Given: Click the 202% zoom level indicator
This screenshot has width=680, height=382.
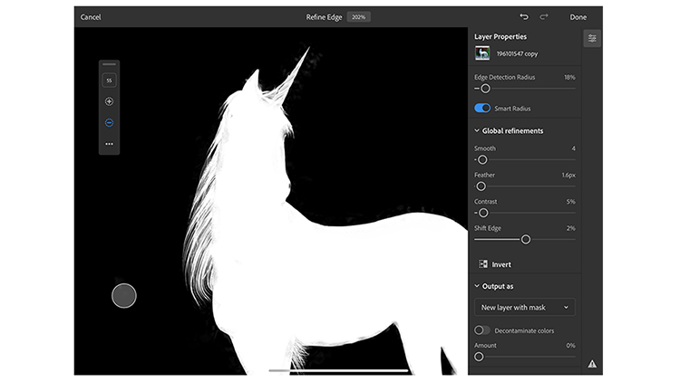Looking at the screenshot, I should coord(358,17).
